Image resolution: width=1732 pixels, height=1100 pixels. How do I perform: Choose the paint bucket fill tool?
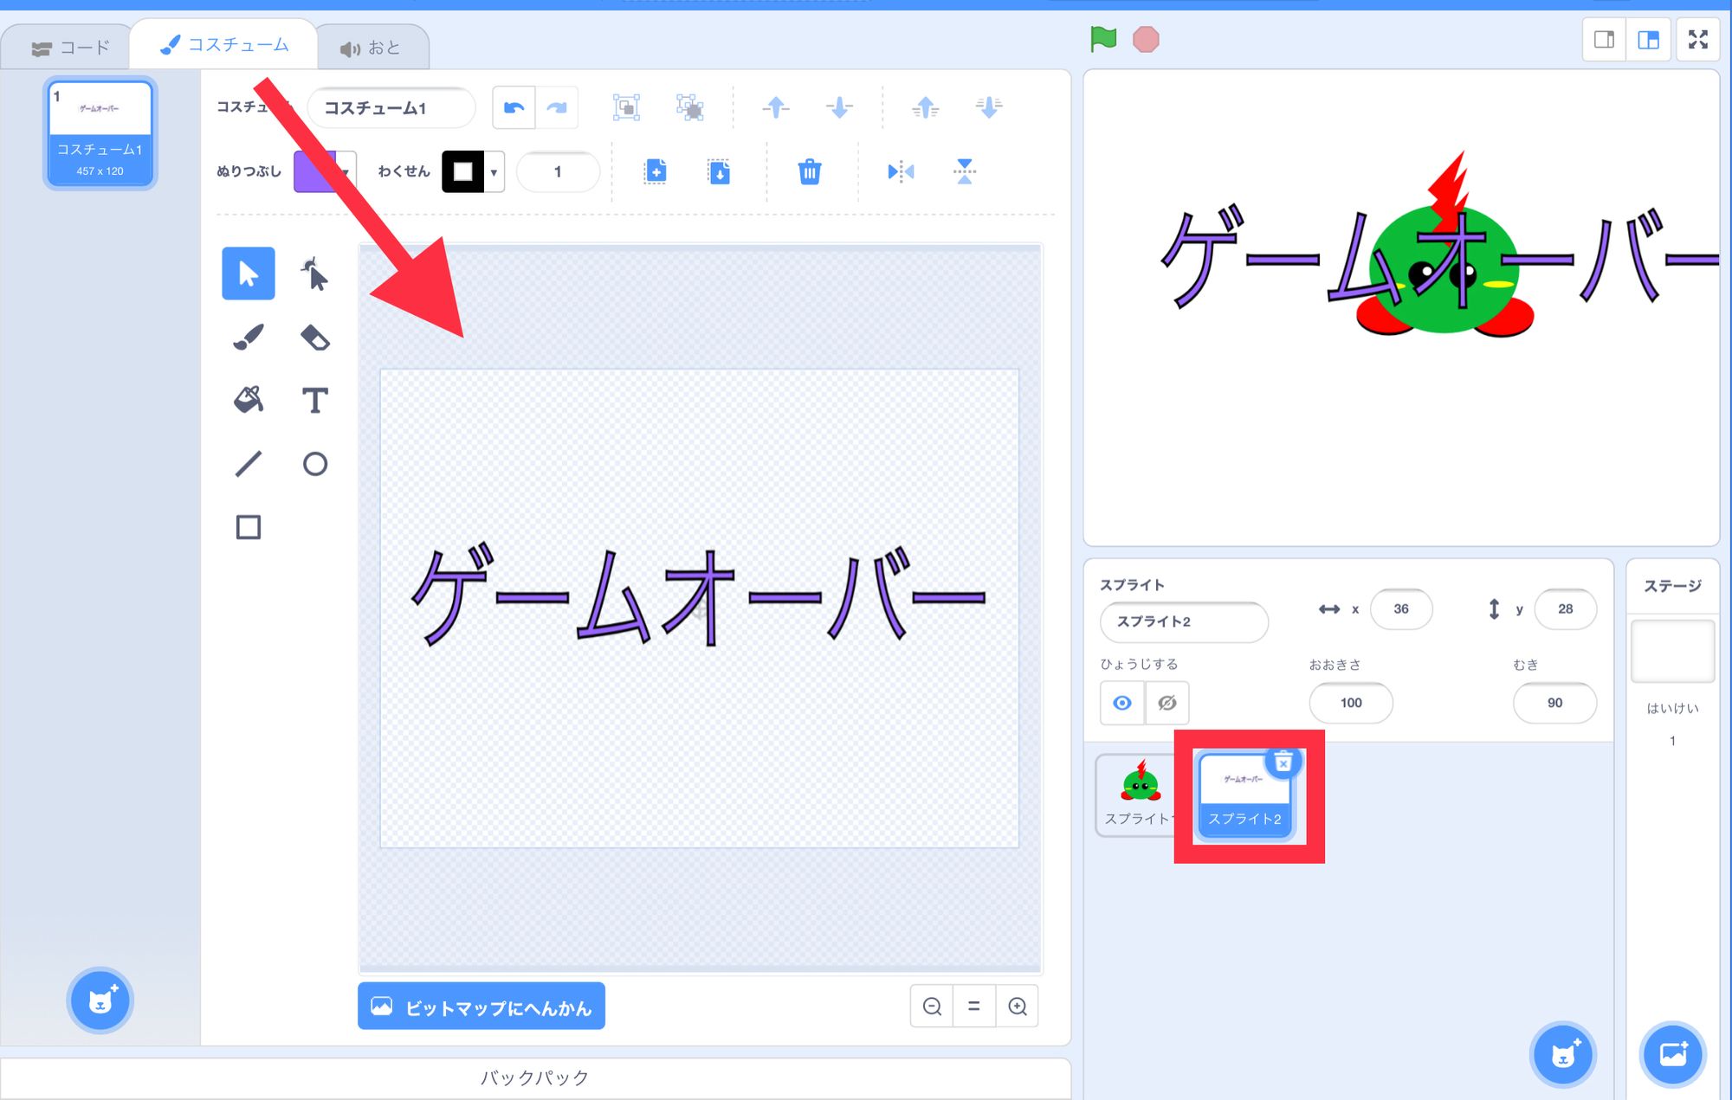click(248, 400)
